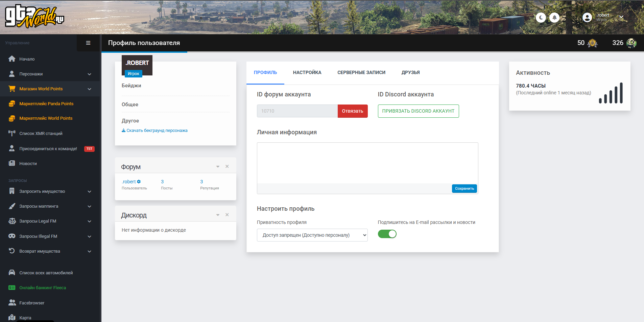Collapse the Форум panel arrow
Viewport: 644px width, 322px height.
pos(218,166)
